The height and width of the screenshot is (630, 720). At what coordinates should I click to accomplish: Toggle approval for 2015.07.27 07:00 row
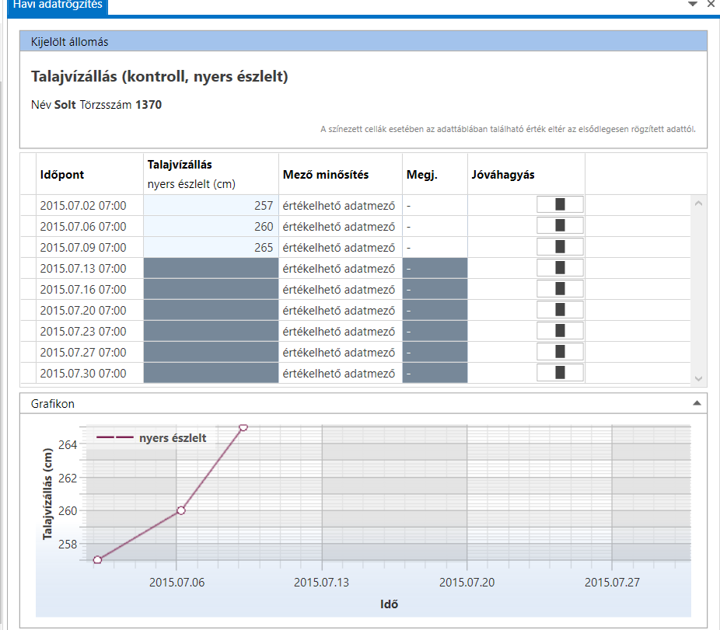point(560,353)
